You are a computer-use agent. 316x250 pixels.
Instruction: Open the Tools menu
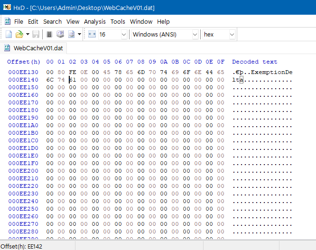coord(118,21)
